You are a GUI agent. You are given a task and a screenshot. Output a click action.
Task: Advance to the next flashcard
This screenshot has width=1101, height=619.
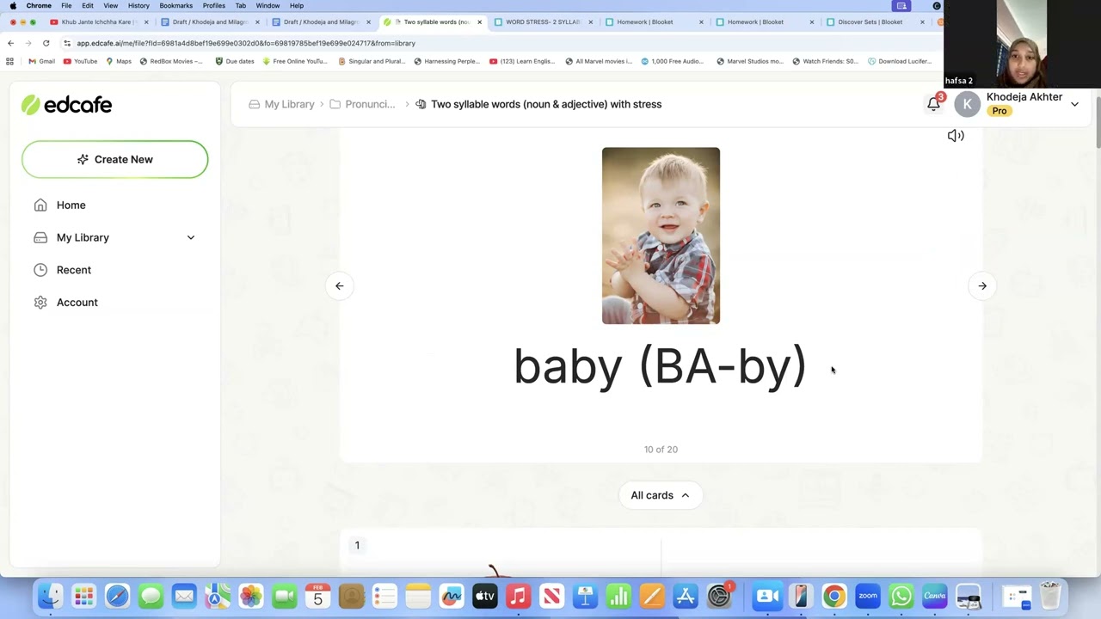coord(982,286)
